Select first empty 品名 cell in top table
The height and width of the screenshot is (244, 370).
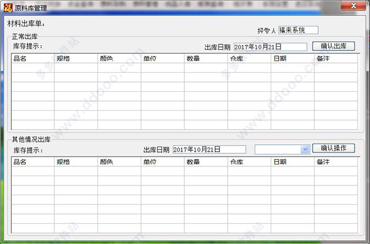click(x=33, y=68)
